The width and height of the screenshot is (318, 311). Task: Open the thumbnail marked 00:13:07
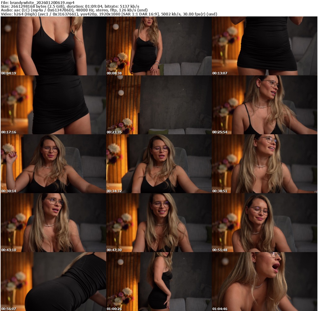click(265, 46)
